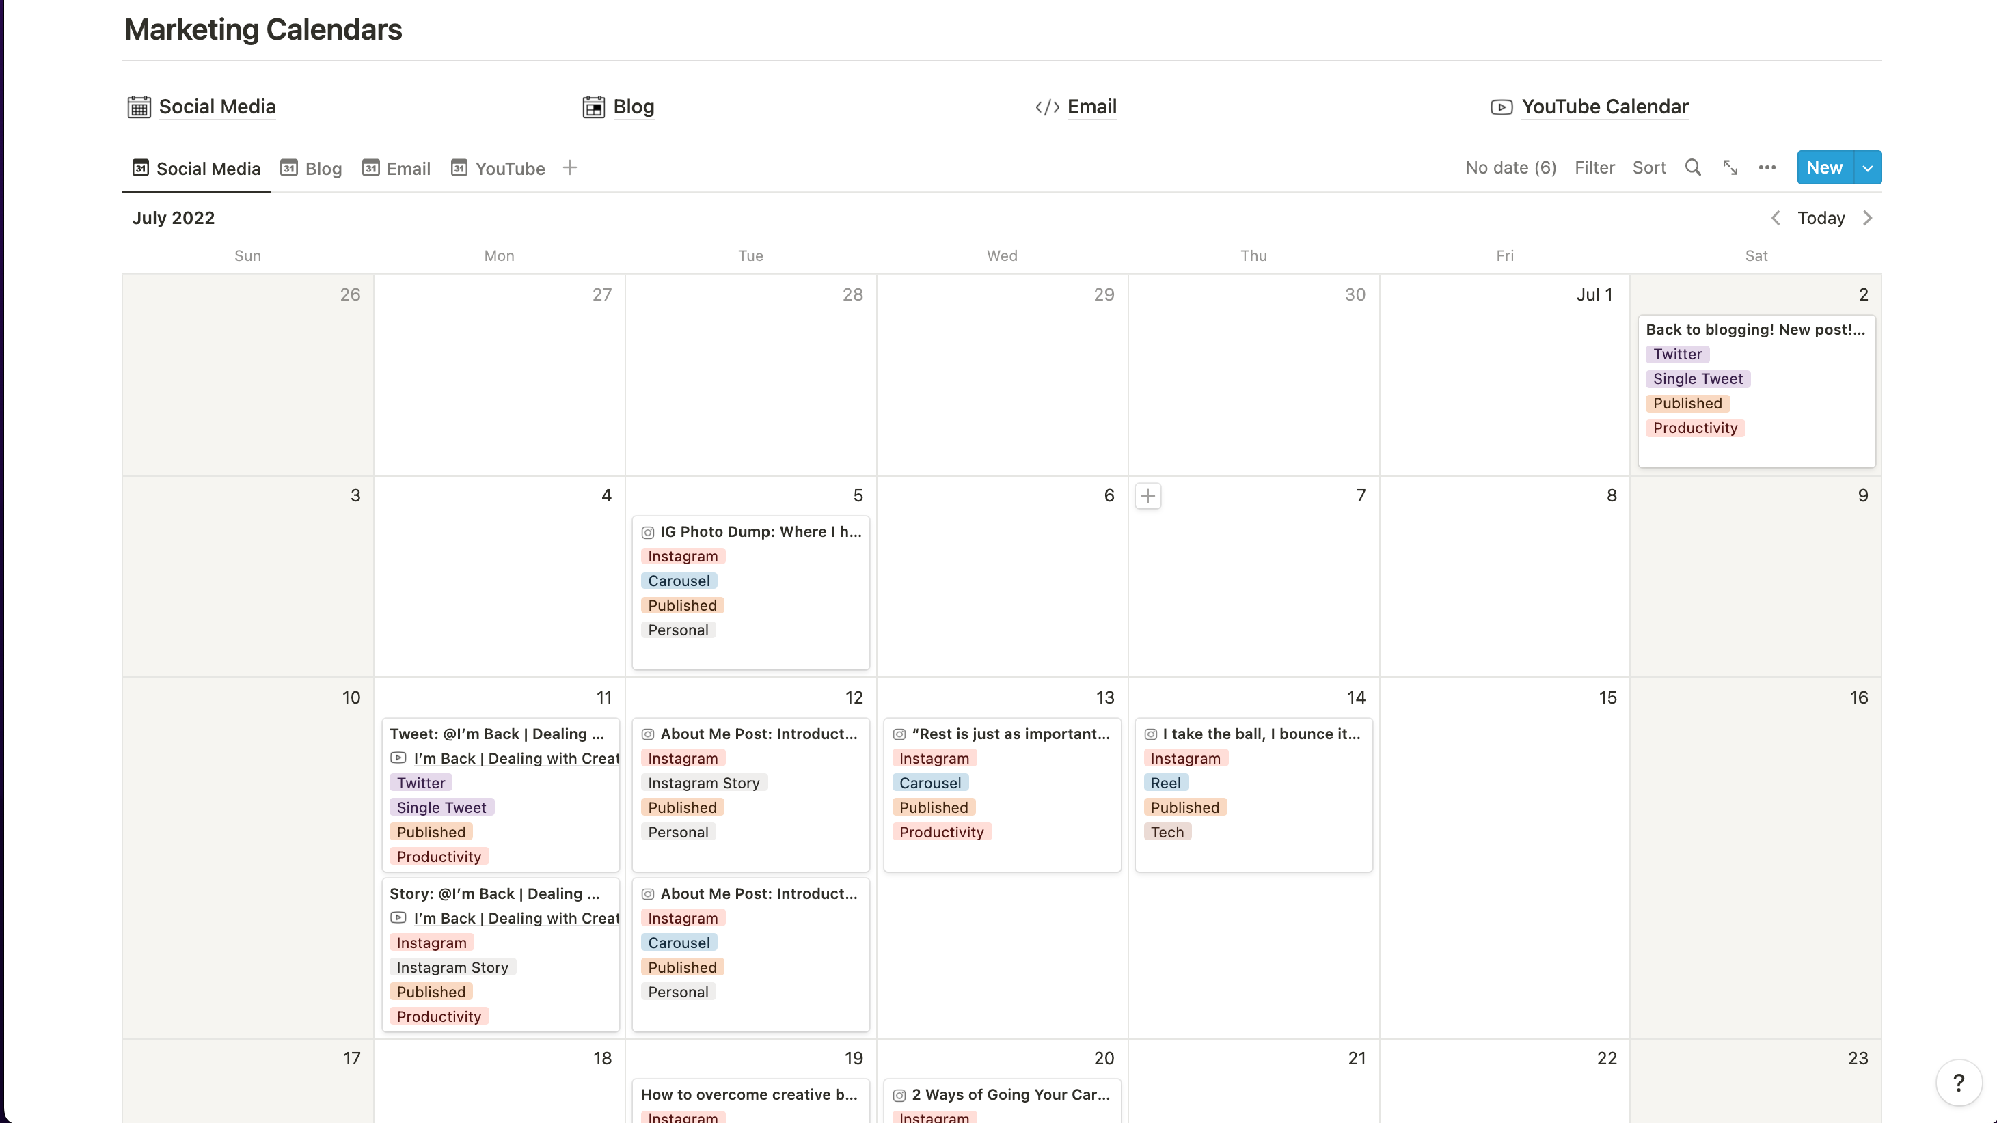Screen dimensions: 1997x1123
Task: Click the YouTube Calendar icon
Action: pyautogui.click(x=1502, y=106)
